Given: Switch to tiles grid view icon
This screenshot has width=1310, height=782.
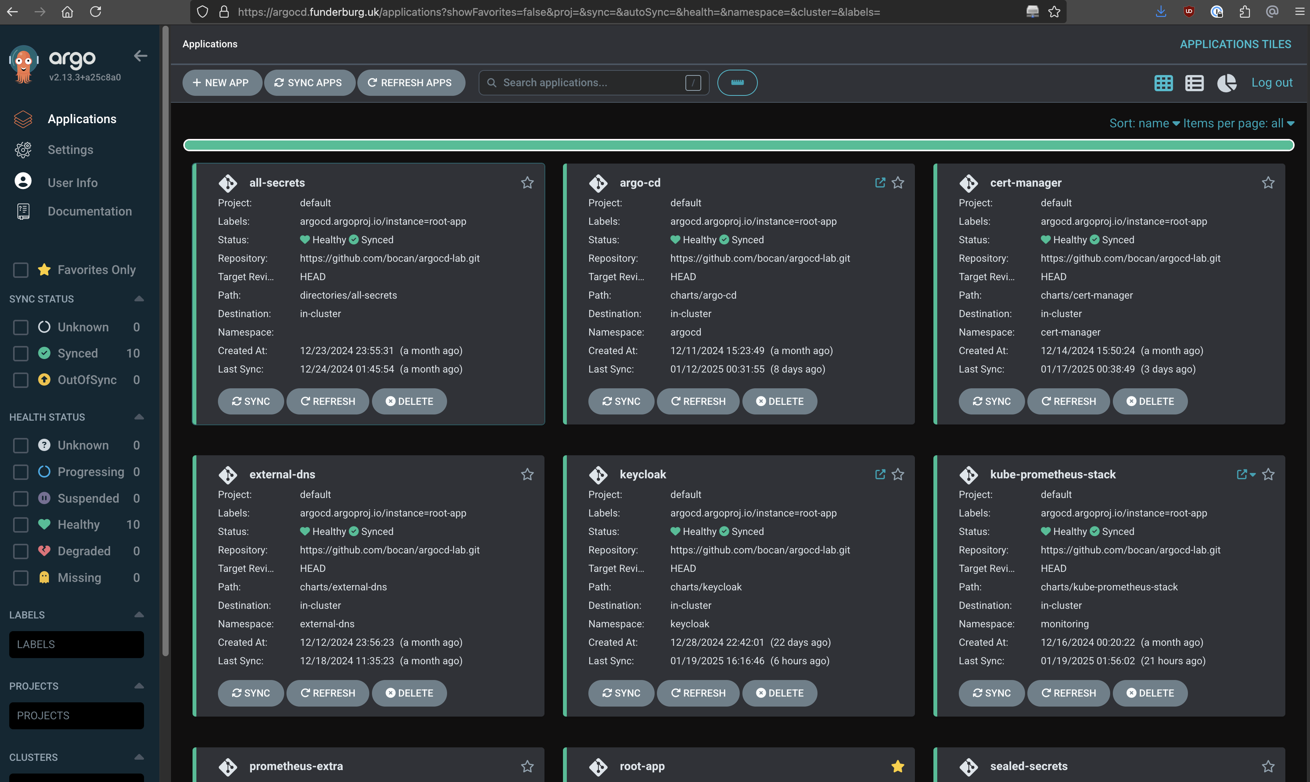Looking at the screenshot, I should [x=1163, y=83].
